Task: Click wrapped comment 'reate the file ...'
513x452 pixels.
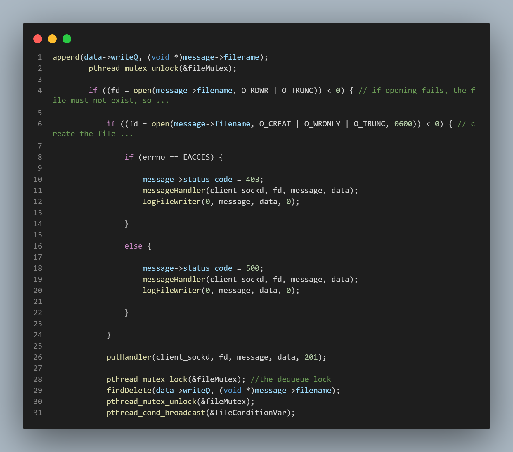Action: [x=93, y=134]
